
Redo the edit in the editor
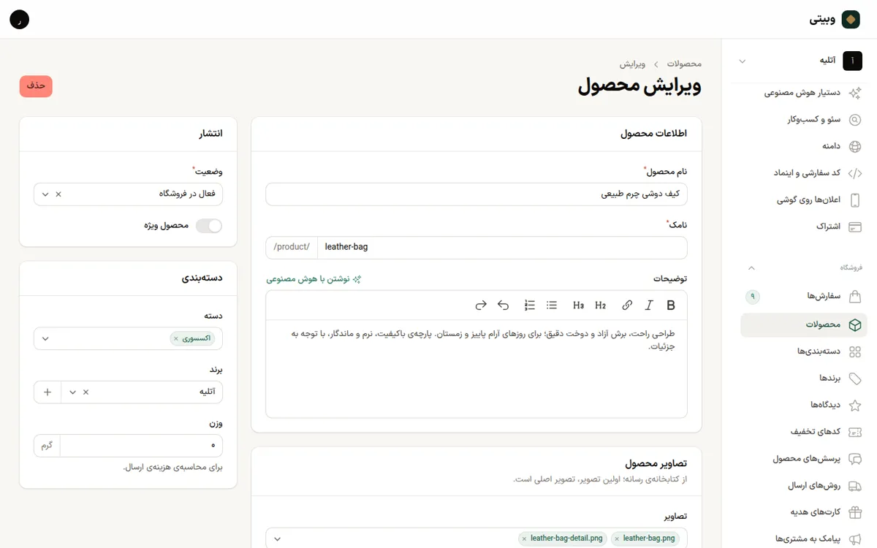(481, 305)
